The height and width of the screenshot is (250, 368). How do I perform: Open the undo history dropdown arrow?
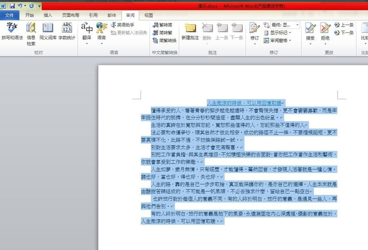click(25, 6)
